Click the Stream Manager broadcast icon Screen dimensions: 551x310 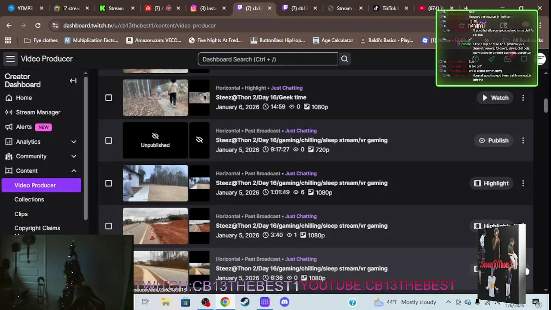point(9,112)
